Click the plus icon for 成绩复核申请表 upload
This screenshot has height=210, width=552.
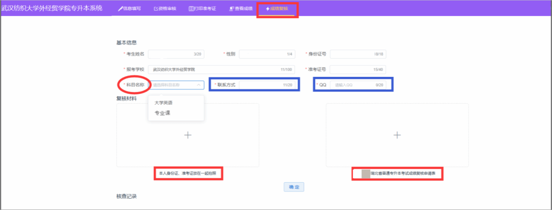[x=397, y=135]
